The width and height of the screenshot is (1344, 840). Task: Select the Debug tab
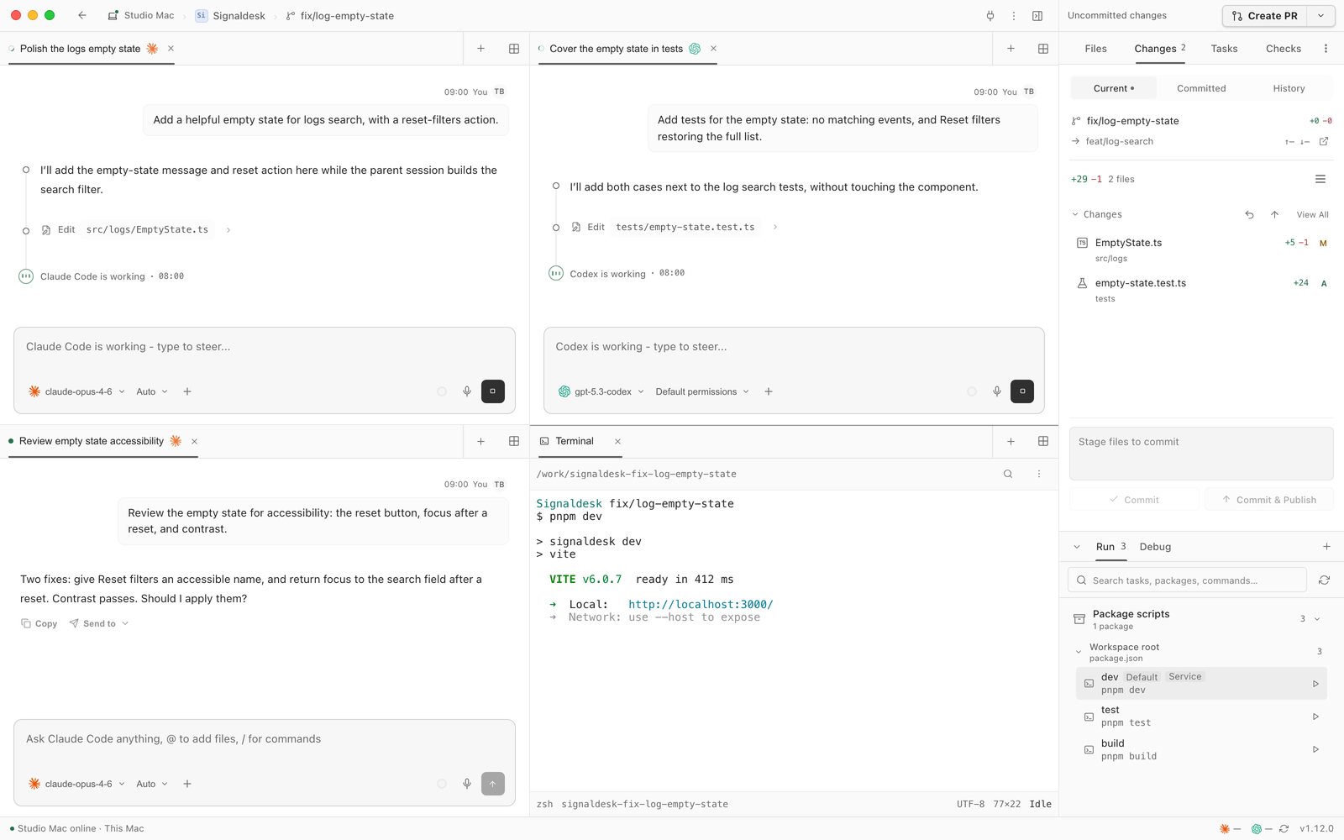point(1155,547)
